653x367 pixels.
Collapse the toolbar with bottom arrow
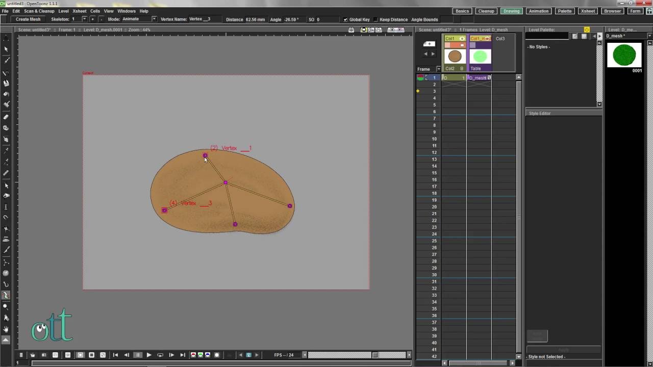[6, 339]
